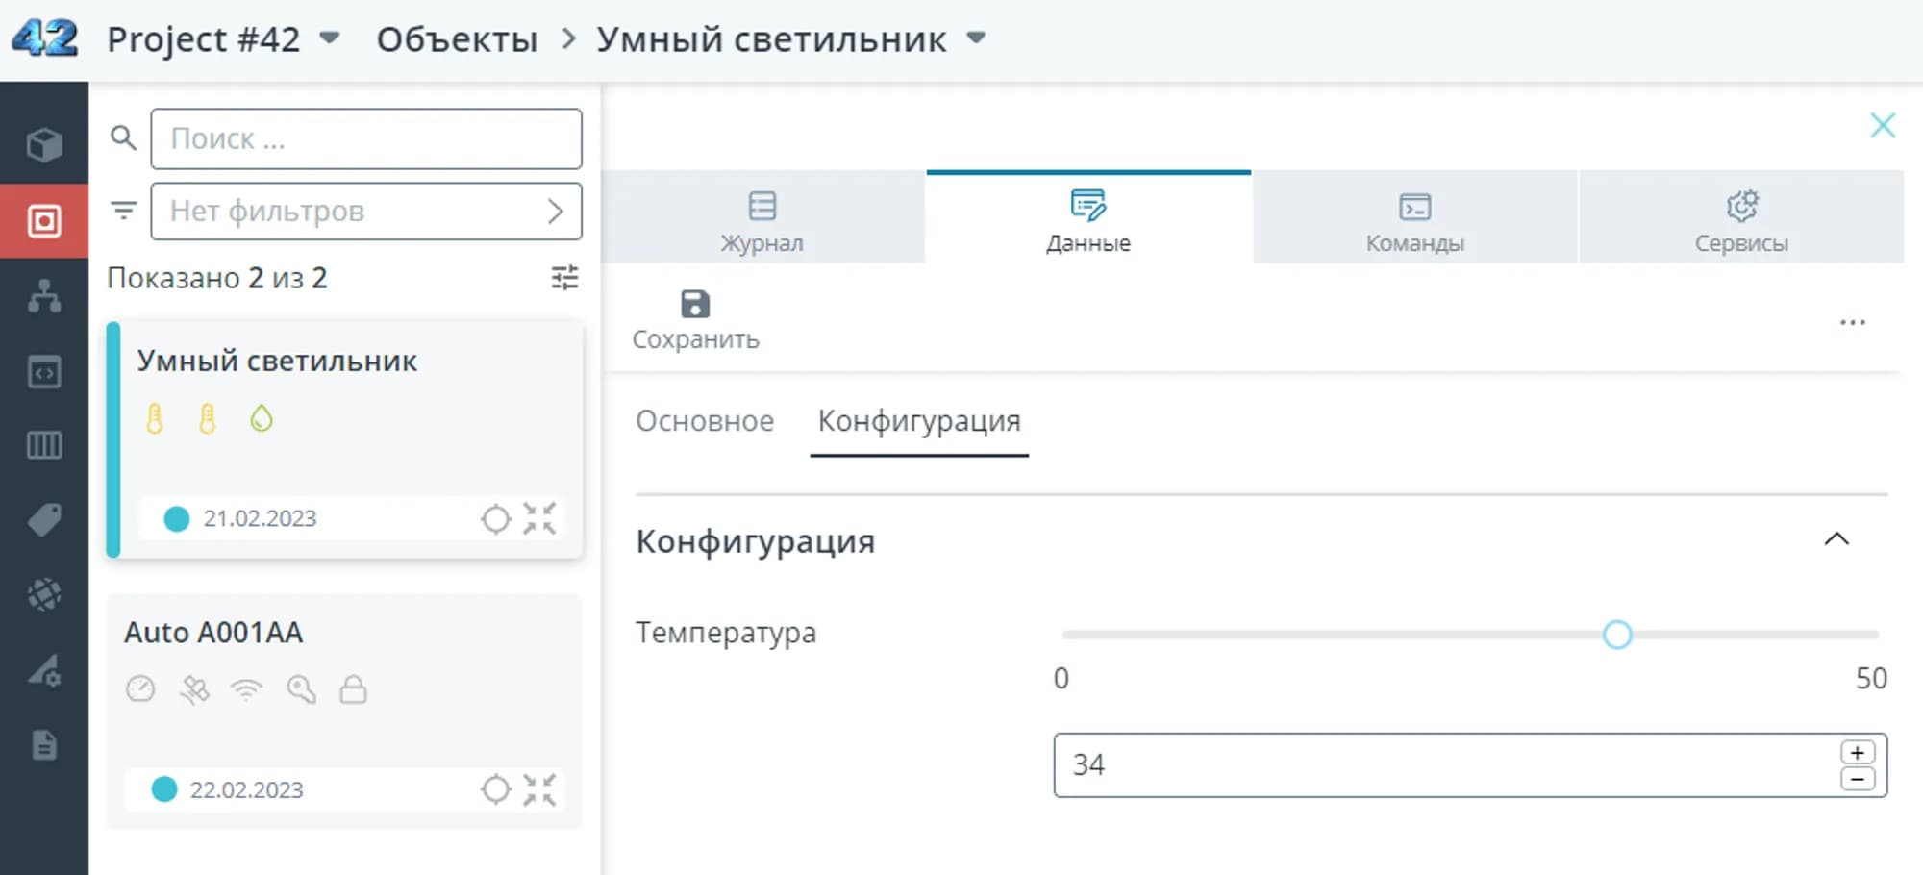Switch to the Команды tab

click(x=1414, y=219)
